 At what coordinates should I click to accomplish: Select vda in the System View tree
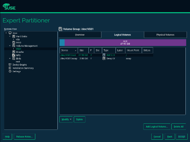click(17, 39)
